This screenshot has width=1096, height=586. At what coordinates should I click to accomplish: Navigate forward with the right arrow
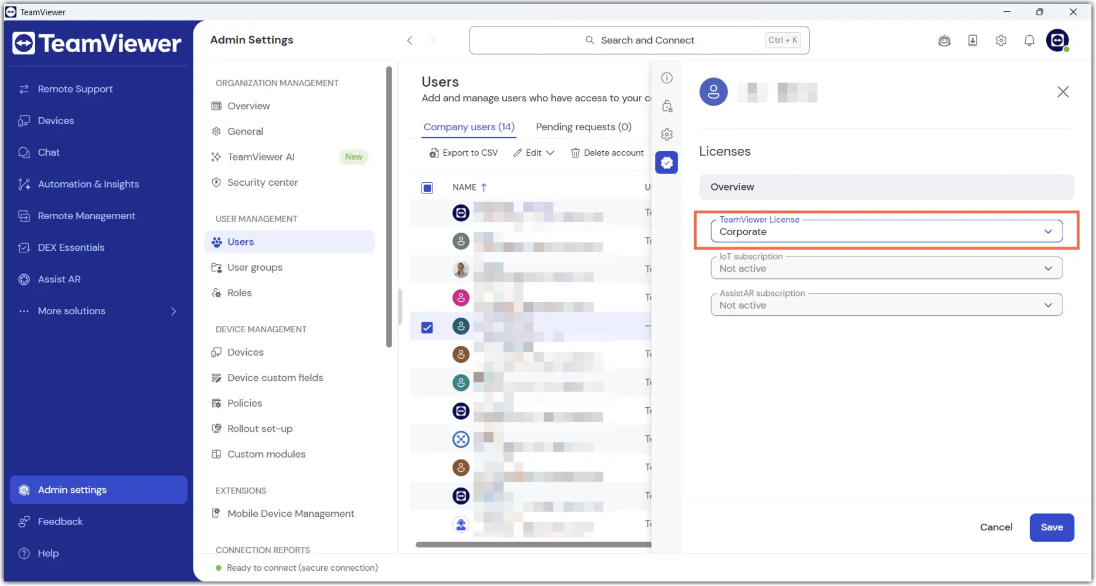click(433, 40)
